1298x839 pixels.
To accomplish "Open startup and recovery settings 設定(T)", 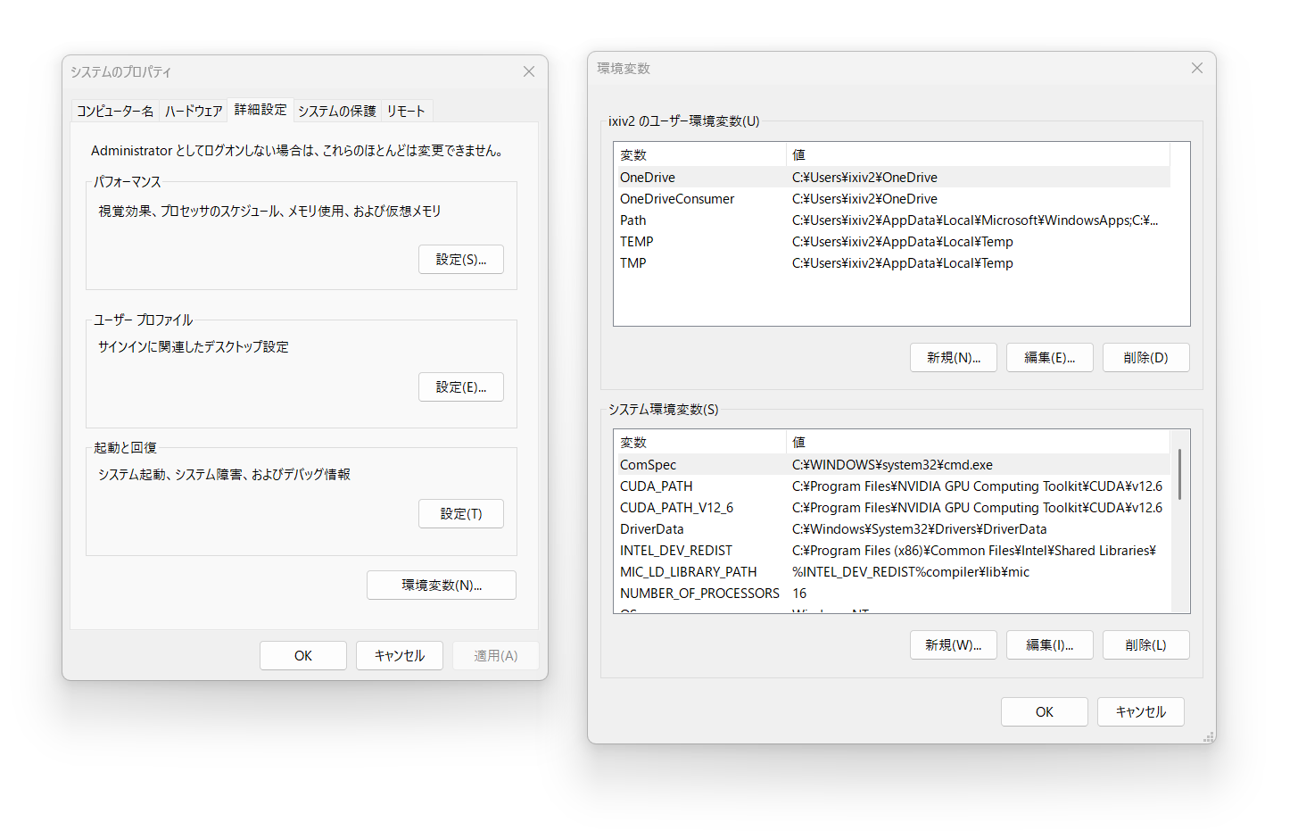I will click(x=460, y=513).
